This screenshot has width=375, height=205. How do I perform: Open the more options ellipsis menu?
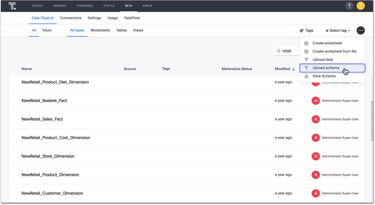coord(361,30)
